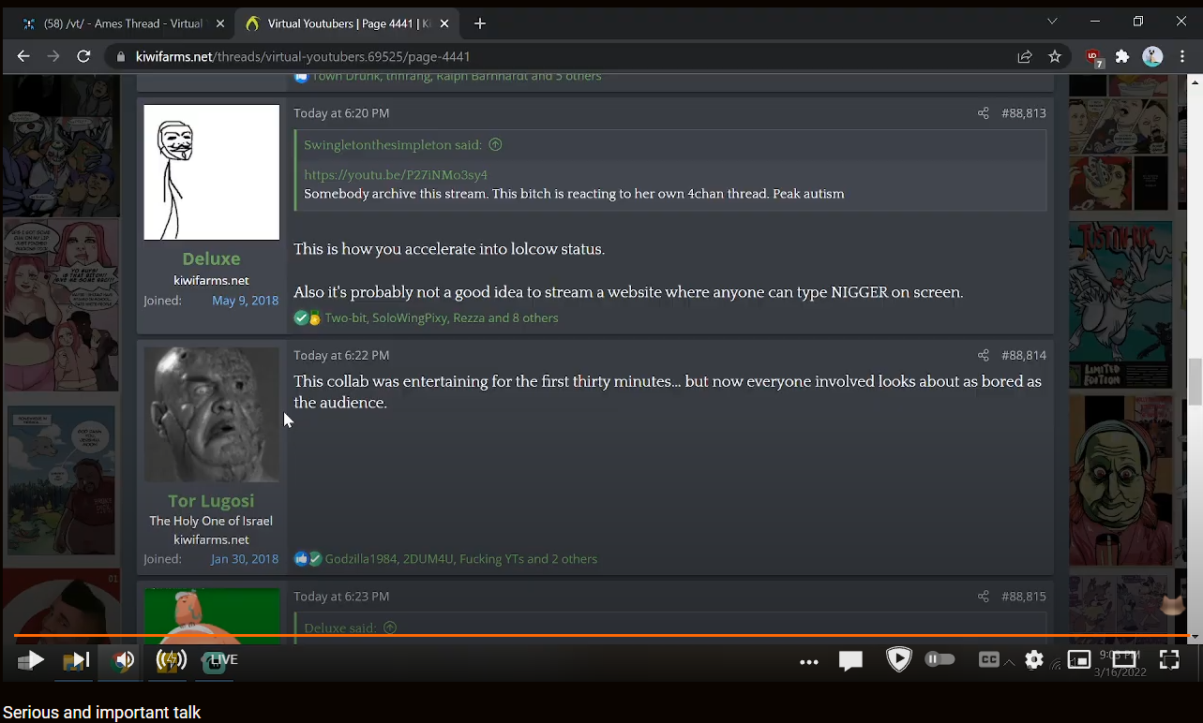
Task: Click timestamp Today at 6:23 PM
Action: point(341,597)
